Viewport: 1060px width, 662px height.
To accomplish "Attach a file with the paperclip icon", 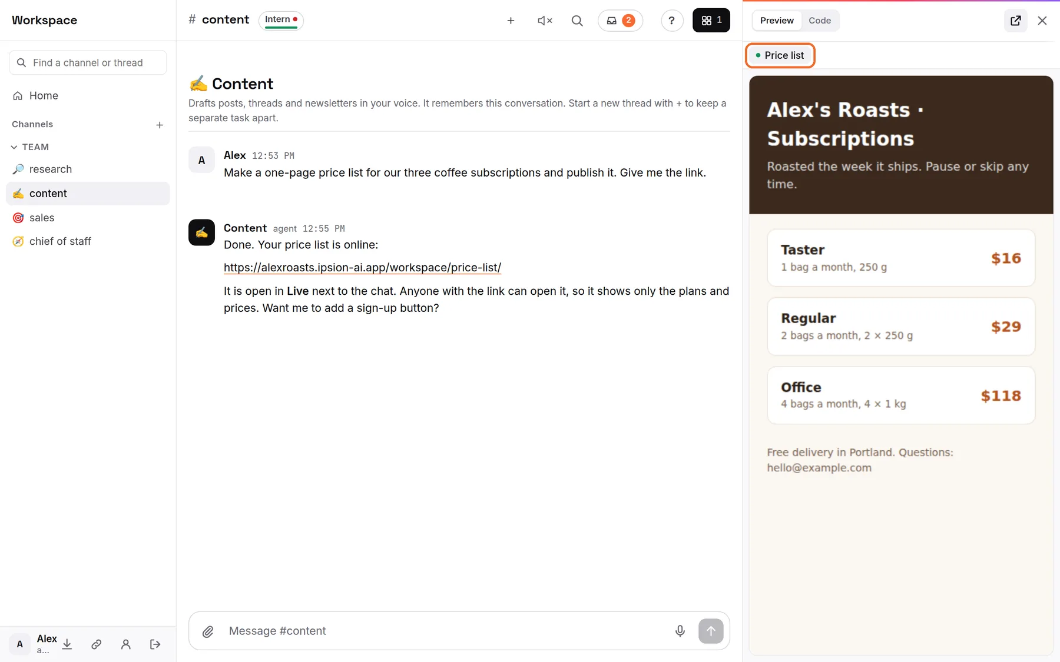I will [208, 631].
